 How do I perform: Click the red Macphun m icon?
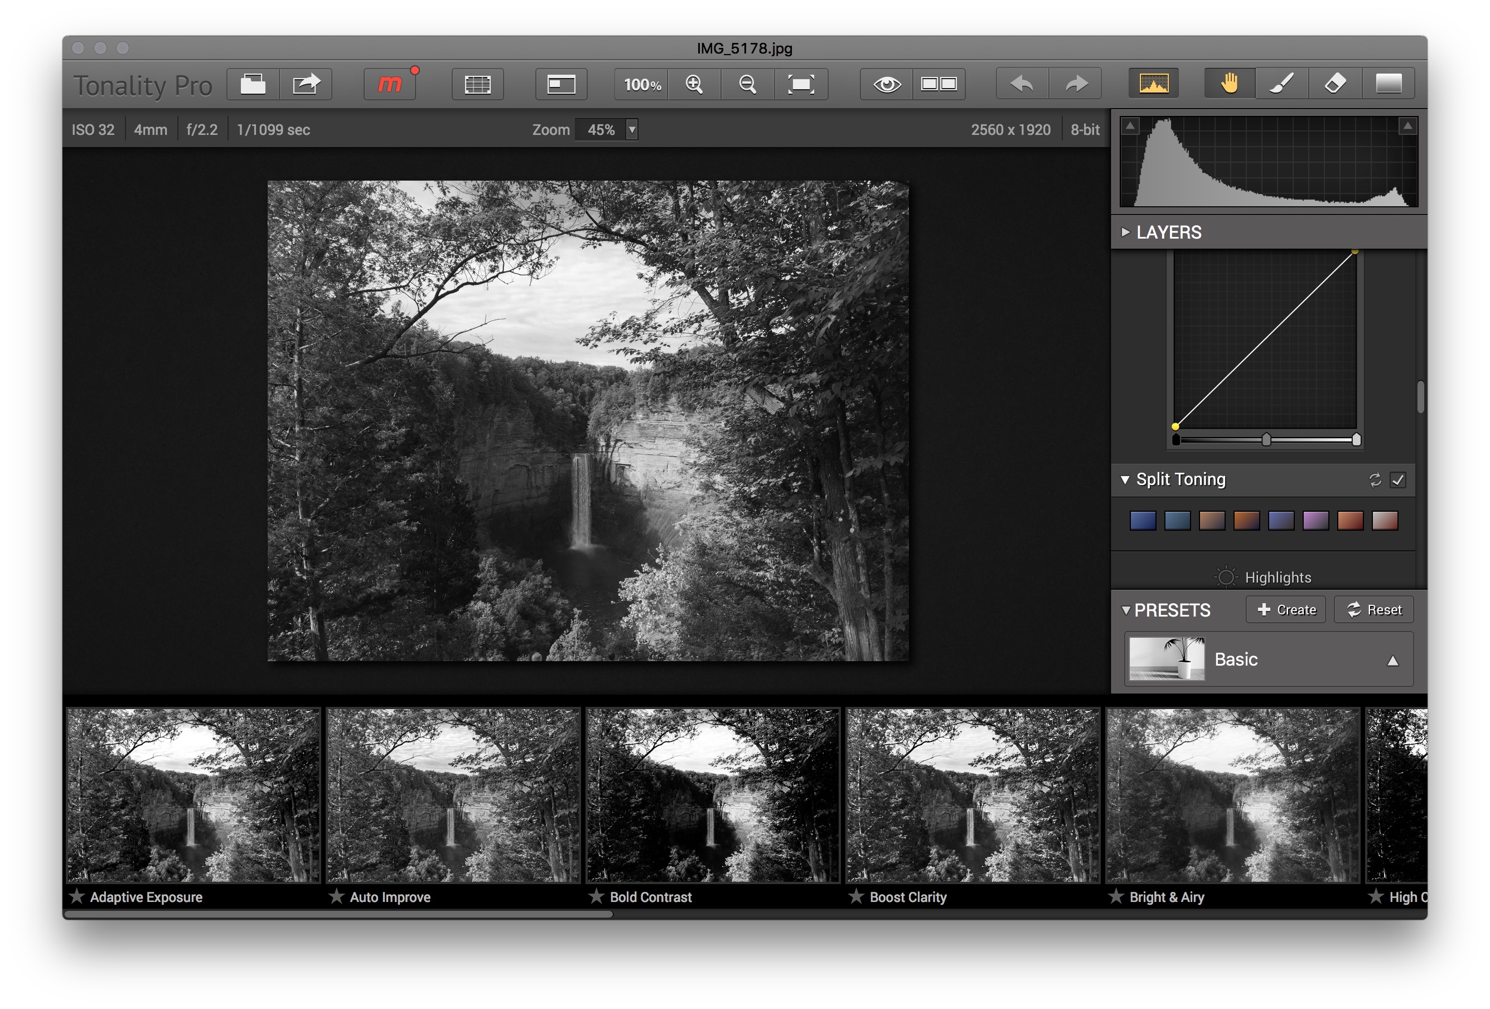coord(390,84)
